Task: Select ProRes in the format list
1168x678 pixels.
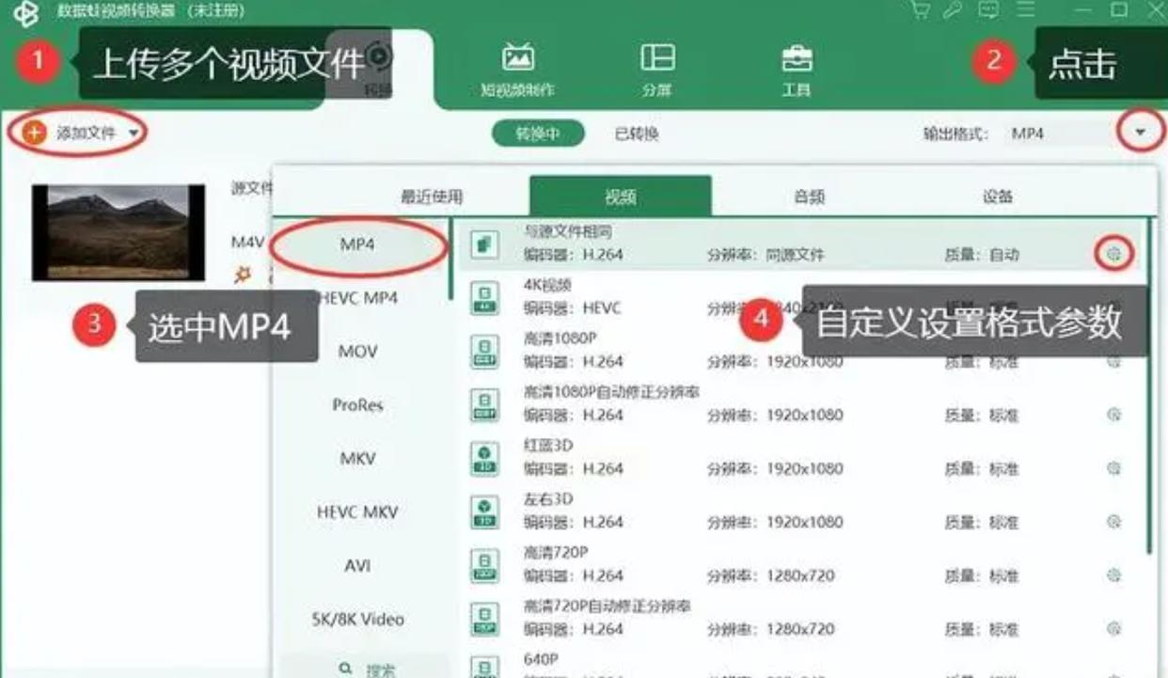Action: 357,404
